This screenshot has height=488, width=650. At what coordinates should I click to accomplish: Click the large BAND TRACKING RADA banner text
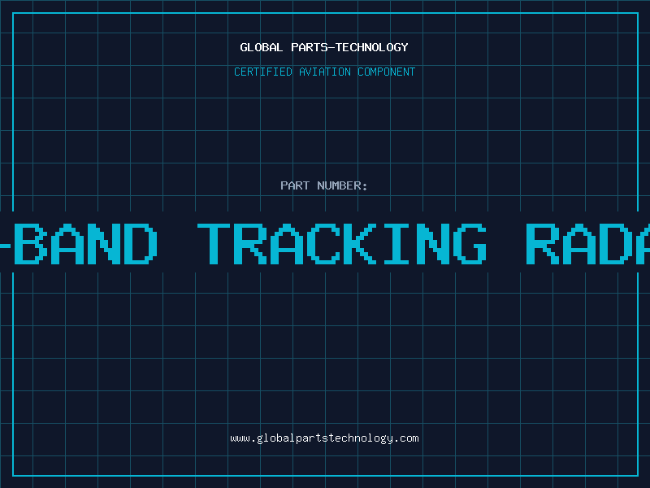tap(325, 243)
